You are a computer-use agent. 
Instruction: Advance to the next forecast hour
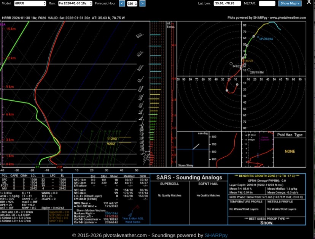pyautogui.click(x=142, y=3)
